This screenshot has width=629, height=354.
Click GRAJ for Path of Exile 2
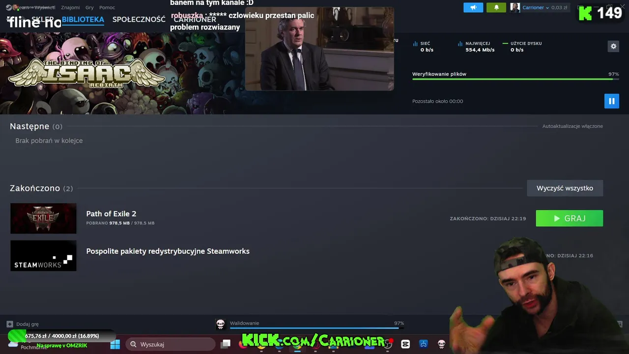pyautogui.click(x=569, y=218)
